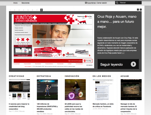This screenshot has width=151, height=115.
Task: Click the Seguir leyendo play arrow
Action: click(133, 64)
